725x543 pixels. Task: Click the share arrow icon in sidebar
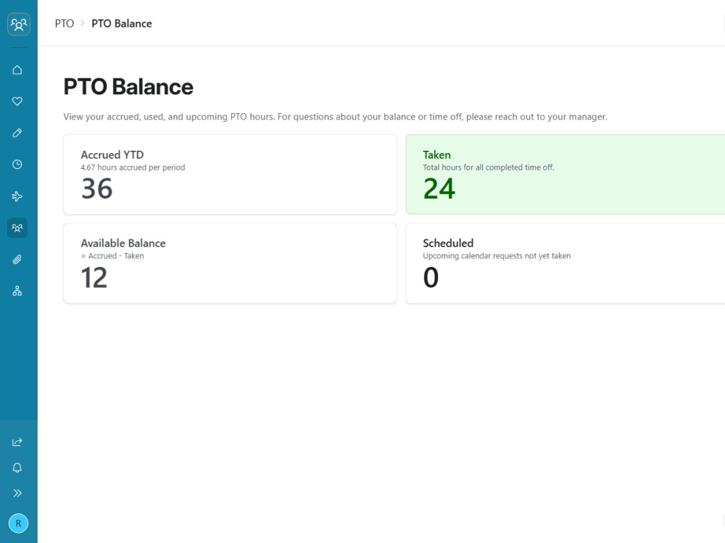pyautogui.click(x=17, y=442)
